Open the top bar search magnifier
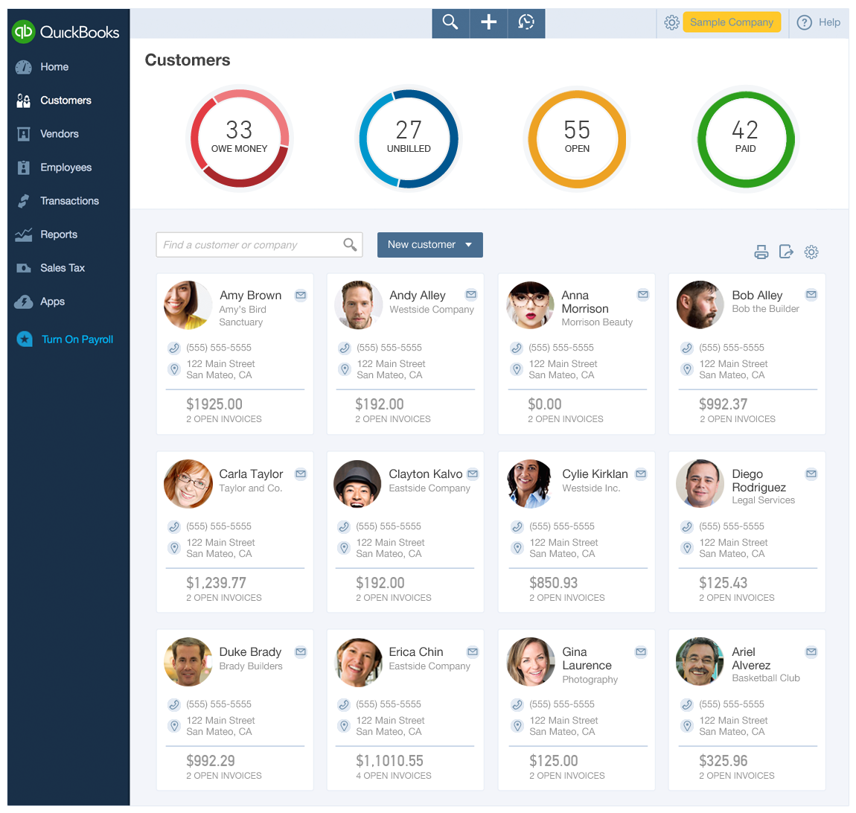The height and width of the screenshot is (813, 856). (x=450, y=22)
